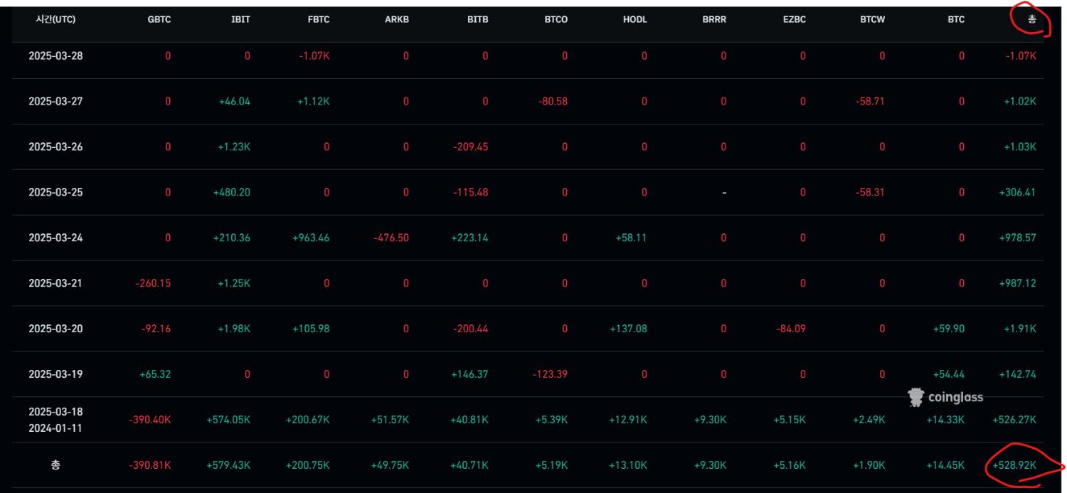Screen dimensions: 1067x493
Task: Click FBTC value +963.46
Action: 311,238
